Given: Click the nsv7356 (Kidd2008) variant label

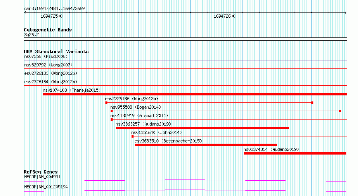Looking at the screenshot, I should pos(46,56).
